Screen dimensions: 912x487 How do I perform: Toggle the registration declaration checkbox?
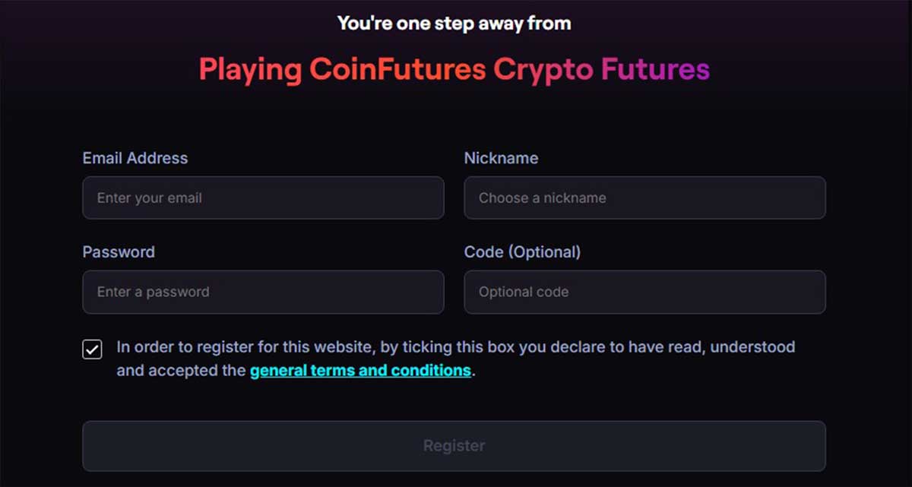pyautogui.click(x=91, y=349)
